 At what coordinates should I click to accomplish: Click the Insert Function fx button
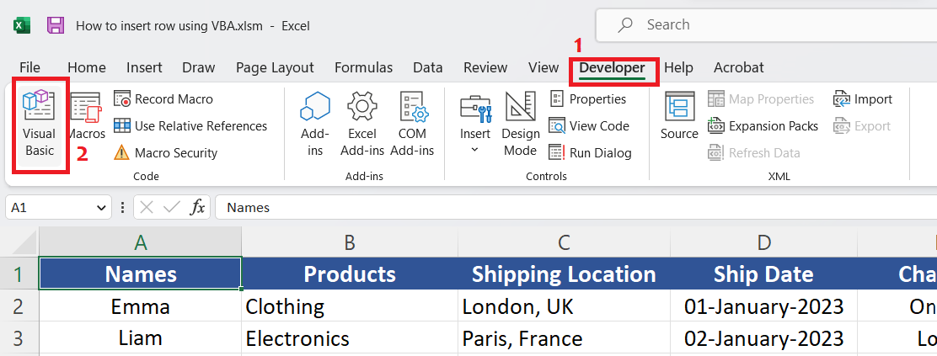(x=197, y=207)
